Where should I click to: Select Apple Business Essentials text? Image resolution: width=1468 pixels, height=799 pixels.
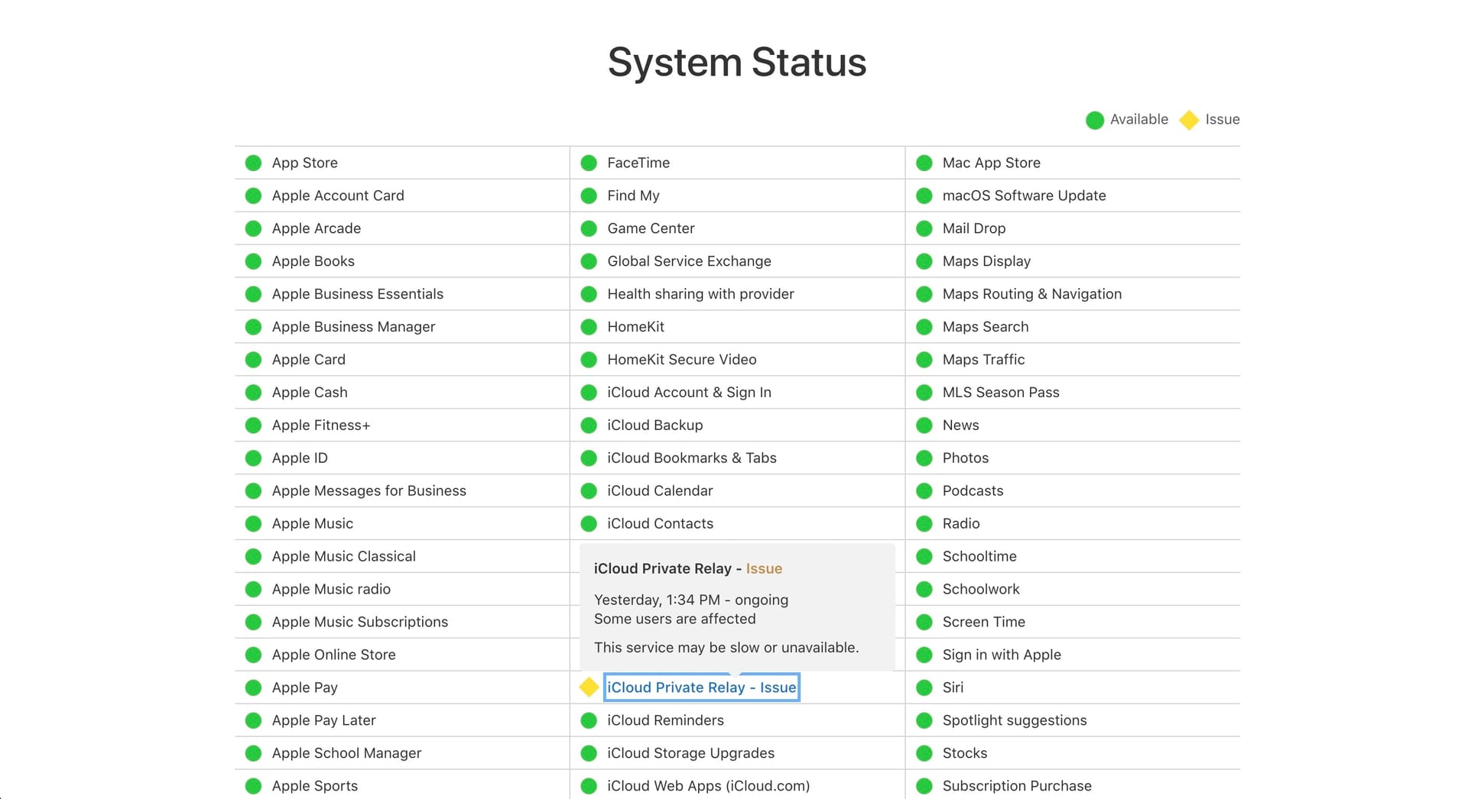(x=358, y=294)
